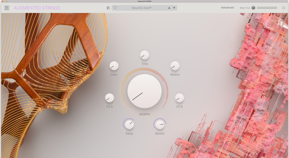The width and height of the screenshot is (289, 158).
Task: Click the Main Out level meter
Action: coord(267,8)
